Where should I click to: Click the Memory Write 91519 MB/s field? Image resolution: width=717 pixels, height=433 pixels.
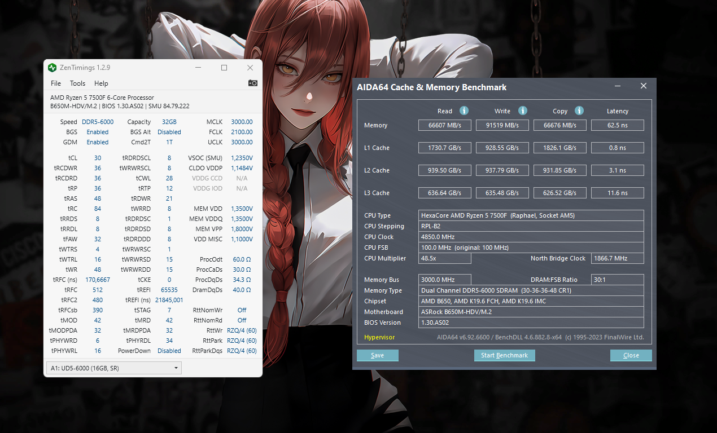502,125
